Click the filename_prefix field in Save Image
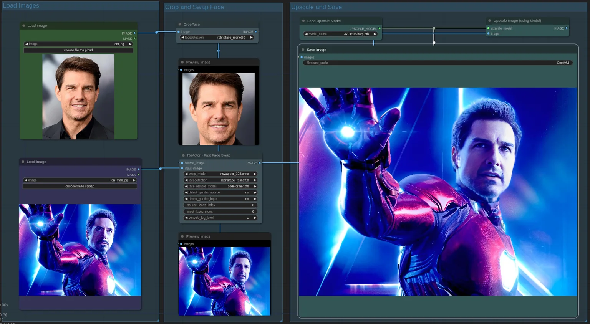590x324 pixels. pos(438,63)
